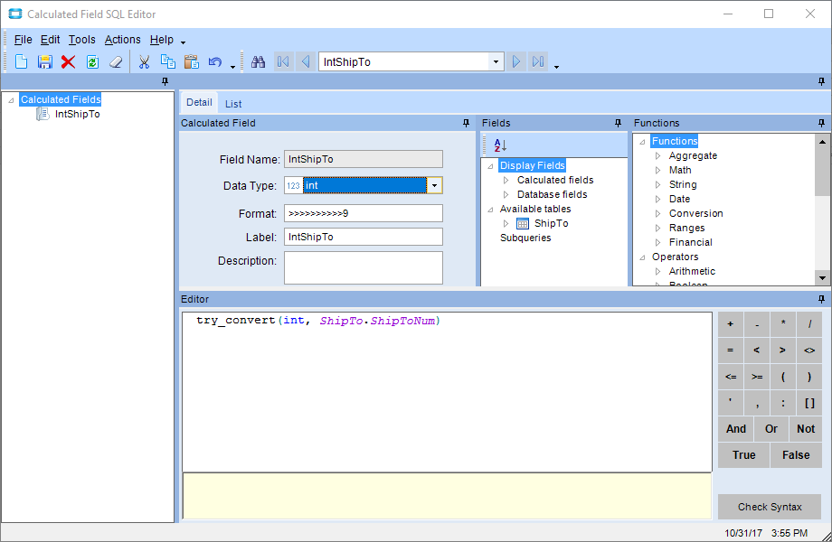832x542 pixels.
Task: Select the Subqueries item
Action: pyautogui.click(x=525, y=238)
